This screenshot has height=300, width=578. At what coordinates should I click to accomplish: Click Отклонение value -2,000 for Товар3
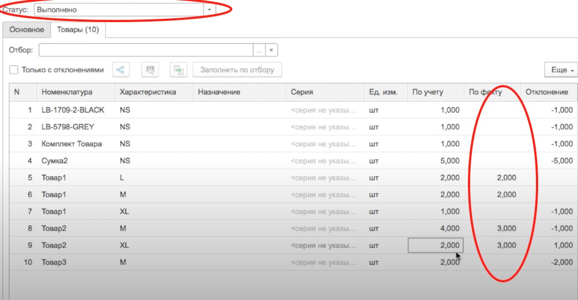coord(549,262)
